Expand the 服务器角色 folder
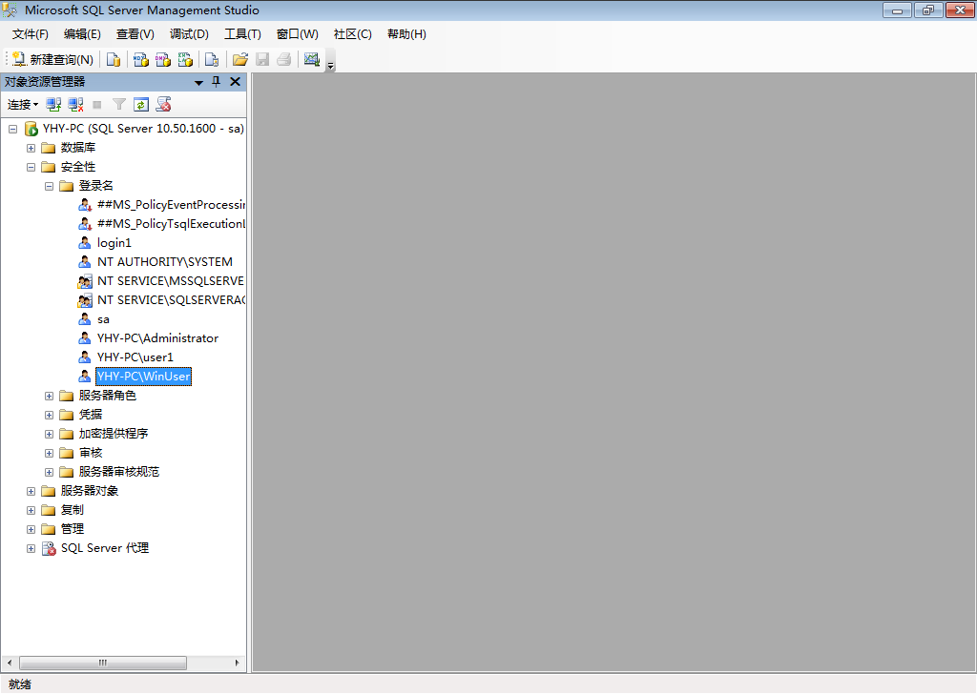This screenshot has height=694, width=977. [x=49, y=396]
